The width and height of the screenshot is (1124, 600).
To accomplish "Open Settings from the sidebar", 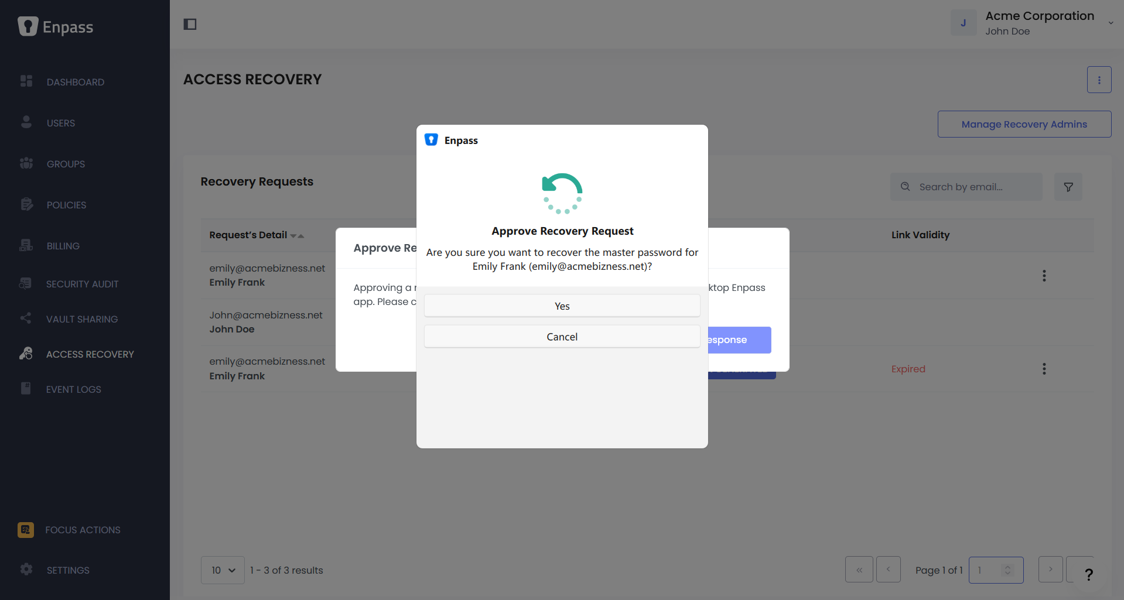I will [68, 570].
